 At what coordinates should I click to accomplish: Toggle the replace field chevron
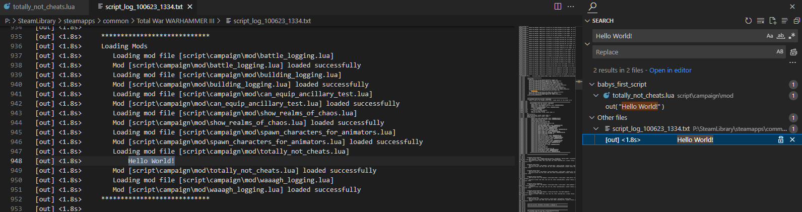click(587, 44)
